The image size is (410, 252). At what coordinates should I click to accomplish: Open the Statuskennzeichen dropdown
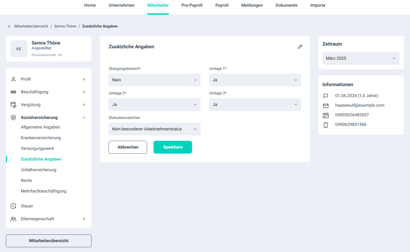pos(154,129)
